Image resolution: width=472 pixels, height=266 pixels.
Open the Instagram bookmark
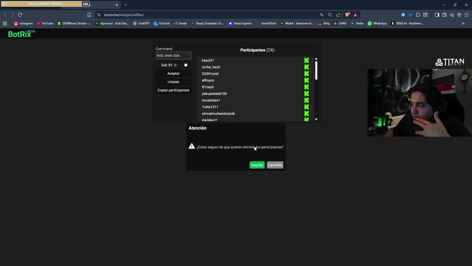tap(23, 23)
